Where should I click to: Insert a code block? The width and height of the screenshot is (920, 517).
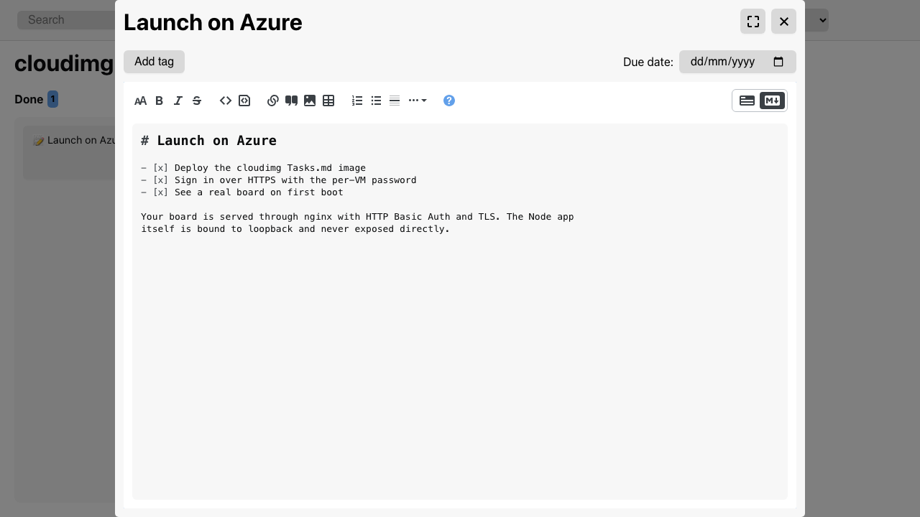point(244,101)
